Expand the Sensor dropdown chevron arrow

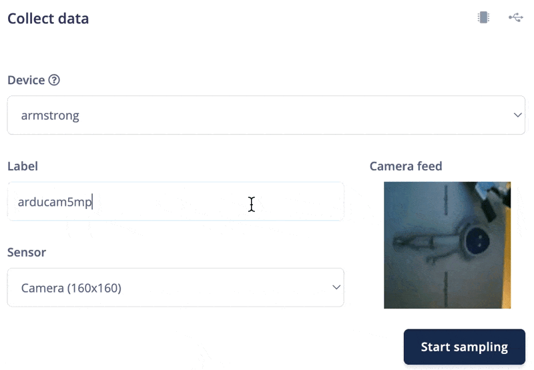click(x=336, y=288)
